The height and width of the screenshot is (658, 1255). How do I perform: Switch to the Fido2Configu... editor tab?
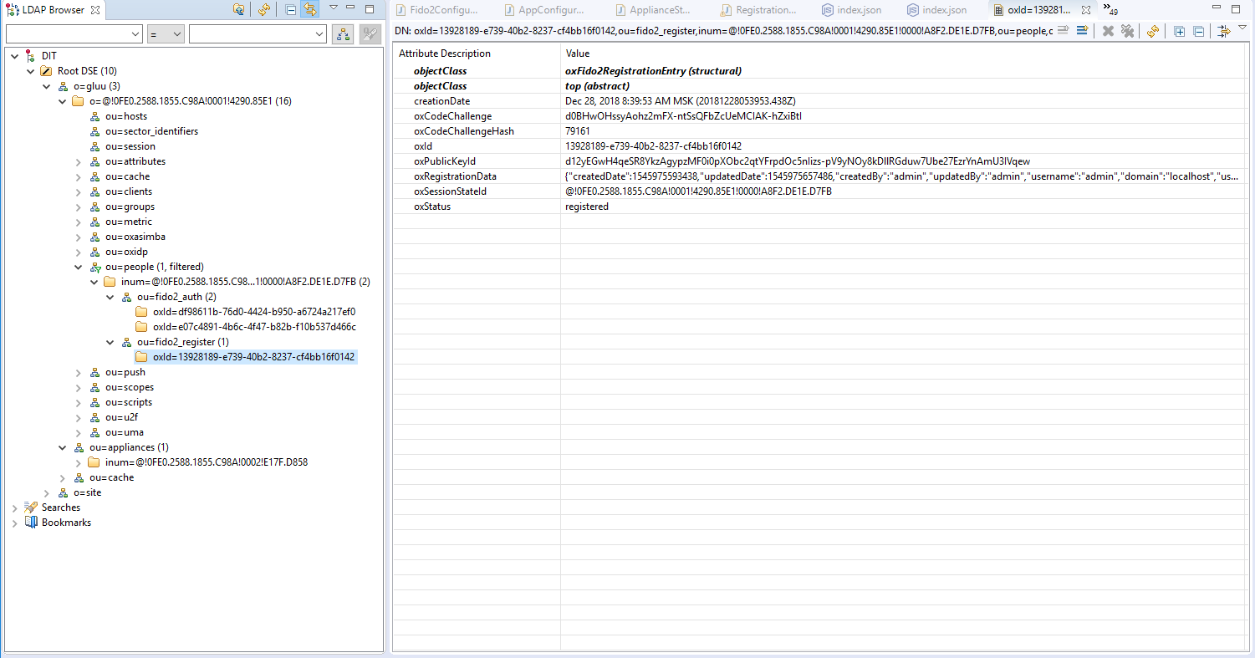click(443, 10)
